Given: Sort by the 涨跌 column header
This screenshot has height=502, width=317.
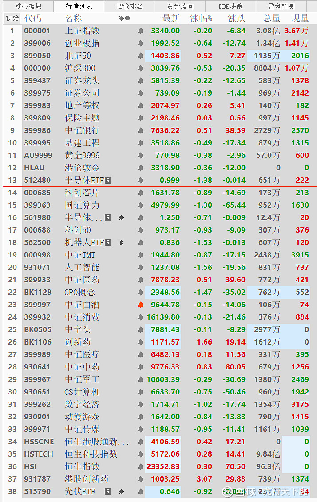Looking at the screenshot, I should coord(237,19).
